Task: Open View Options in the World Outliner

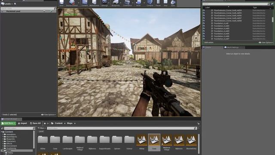Action: tap(266, 43)
